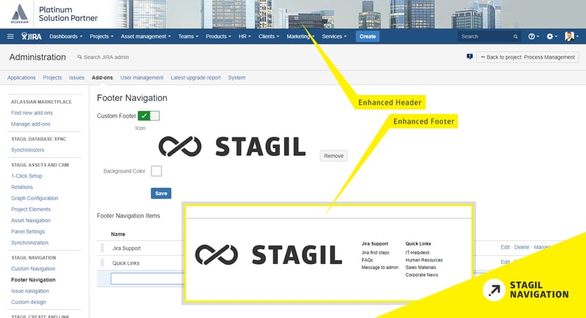This screenshot has height=318, width=586.
Task: Open the Latest upgrade report tab
Action: pyautogui.click(x=196, y=77)
